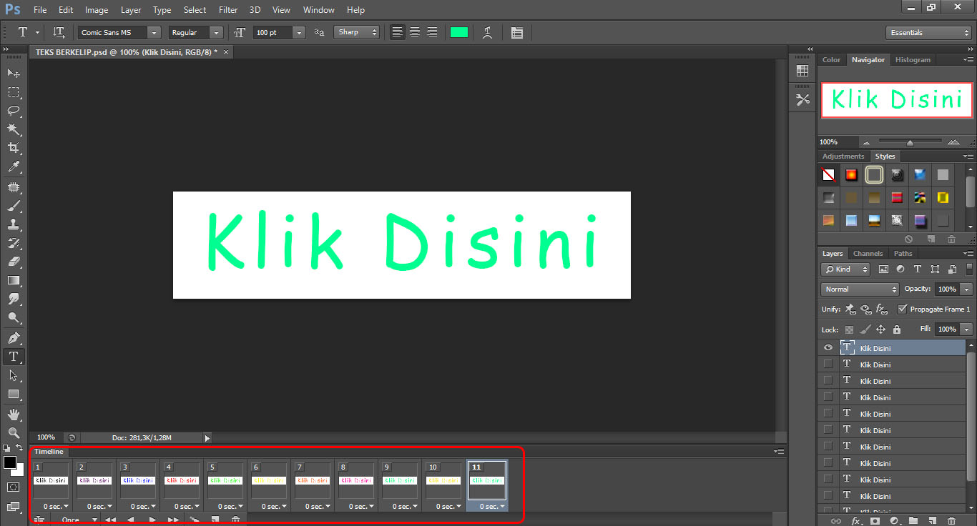The height and width of the screenshot is (526, 977).
Task: Uncheck the Propagate Frame 1 checkbox
Action: pos(903,309)
